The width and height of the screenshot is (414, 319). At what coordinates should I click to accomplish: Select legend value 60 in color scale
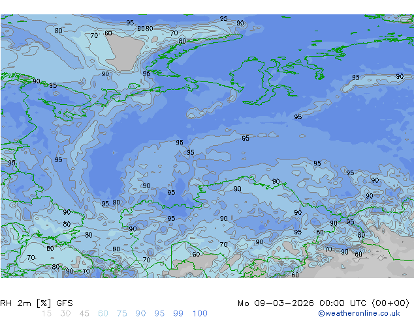(x=103, y=313)
